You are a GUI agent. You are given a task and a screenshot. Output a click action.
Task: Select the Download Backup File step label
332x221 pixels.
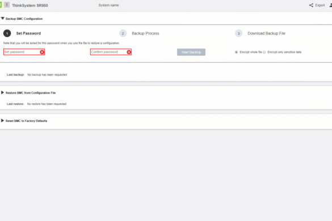266,33
